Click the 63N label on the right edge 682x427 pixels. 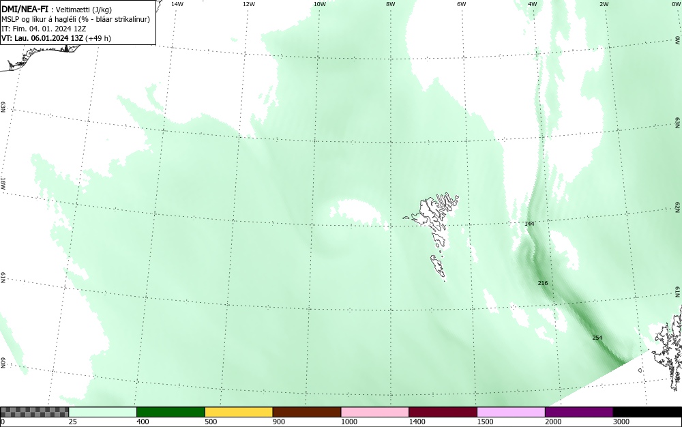tap(678, 123)
